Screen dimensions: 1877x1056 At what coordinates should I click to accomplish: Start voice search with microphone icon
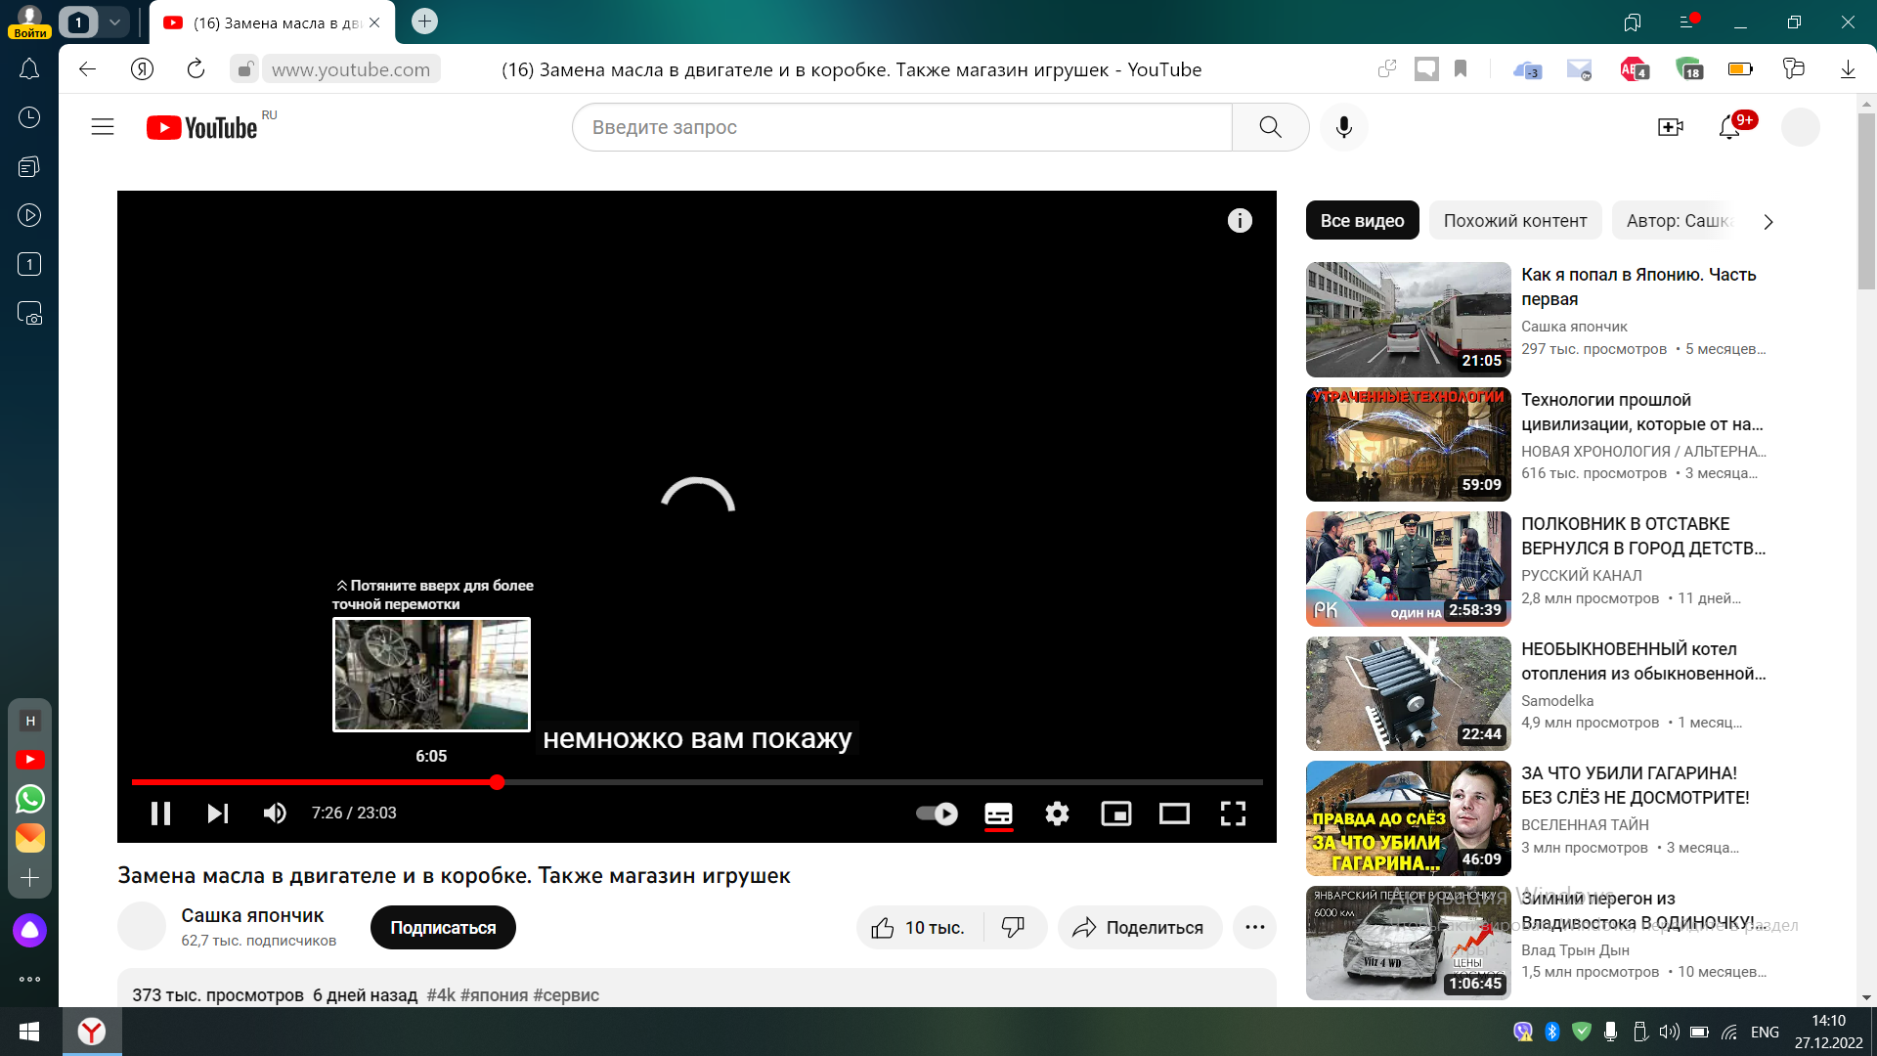[1344, 127]
